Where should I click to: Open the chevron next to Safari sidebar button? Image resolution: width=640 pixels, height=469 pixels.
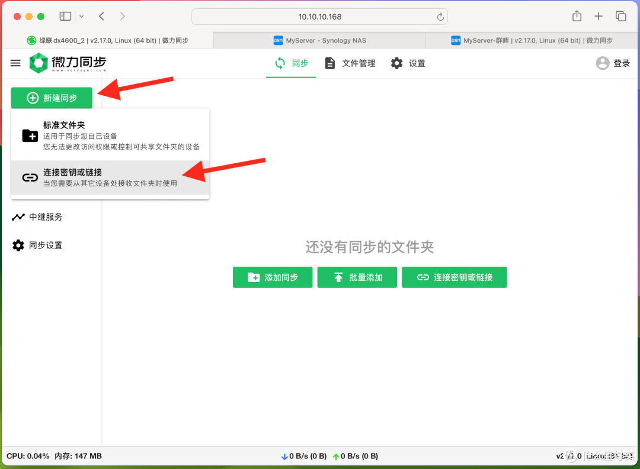[81, 16]
